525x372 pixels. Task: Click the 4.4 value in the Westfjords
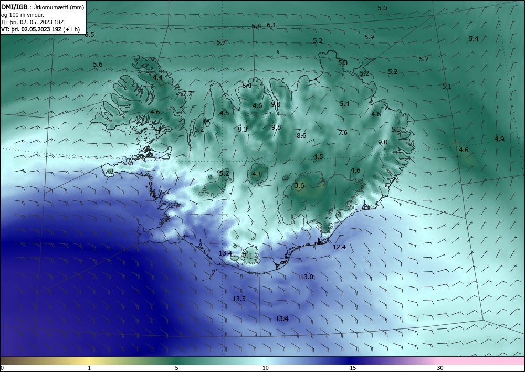point(157,77)
